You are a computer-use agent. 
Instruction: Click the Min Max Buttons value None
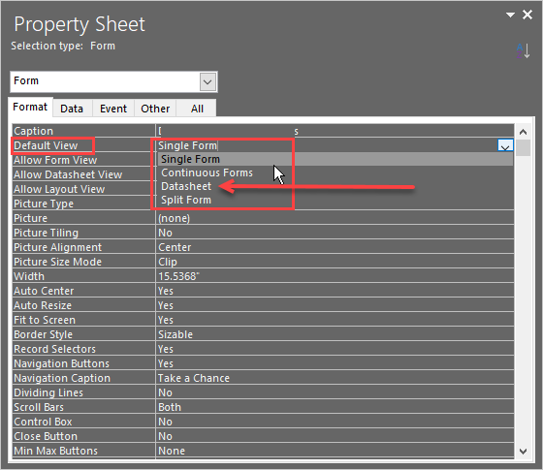pyautogui.click(x=335, y=451)
